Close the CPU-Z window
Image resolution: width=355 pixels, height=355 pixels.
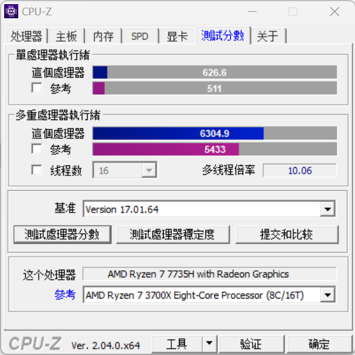pyautogui.click(x=334, y=11)
